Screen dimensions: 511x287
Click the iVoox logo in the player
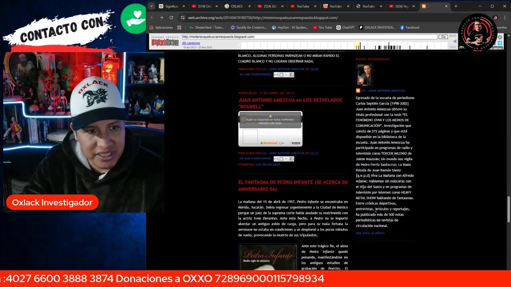pos(295,143)
